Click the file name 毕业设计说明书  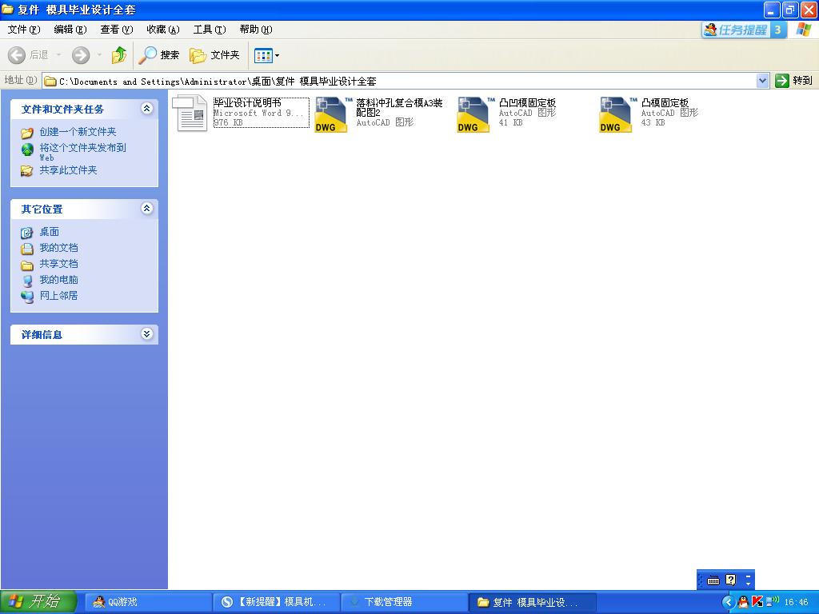pyautogui.click(x=248, y=103)
